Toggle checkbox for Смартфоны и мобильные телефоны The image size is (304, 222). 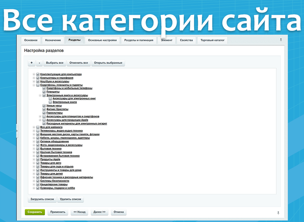[44, 88]
